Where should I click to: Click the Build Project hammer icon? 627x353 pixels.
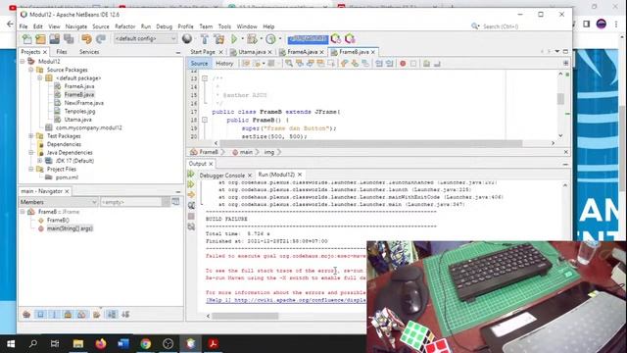tap(205, 39)
